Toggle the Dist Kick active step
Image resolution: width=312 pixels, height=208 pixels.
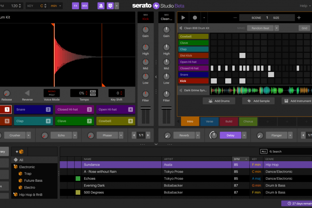pyautogui.click(x=242, y=55)
